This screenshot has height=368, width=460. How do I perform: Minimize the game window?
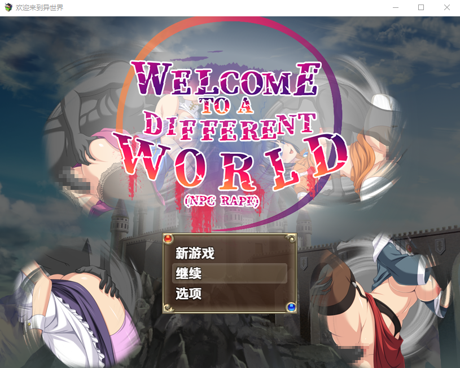coord(395,8)
